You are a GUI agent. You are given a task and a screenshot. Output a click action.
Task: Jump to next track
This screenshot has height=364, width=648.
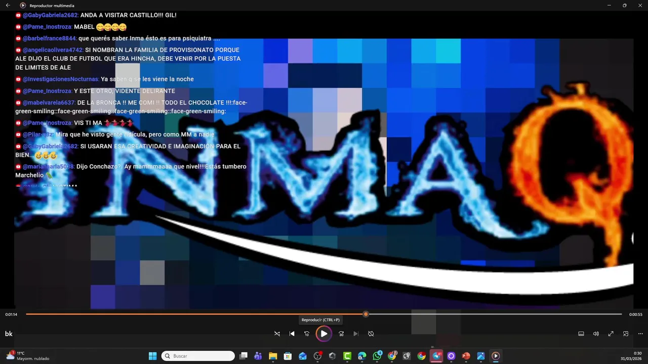click(x=356, y=334)
